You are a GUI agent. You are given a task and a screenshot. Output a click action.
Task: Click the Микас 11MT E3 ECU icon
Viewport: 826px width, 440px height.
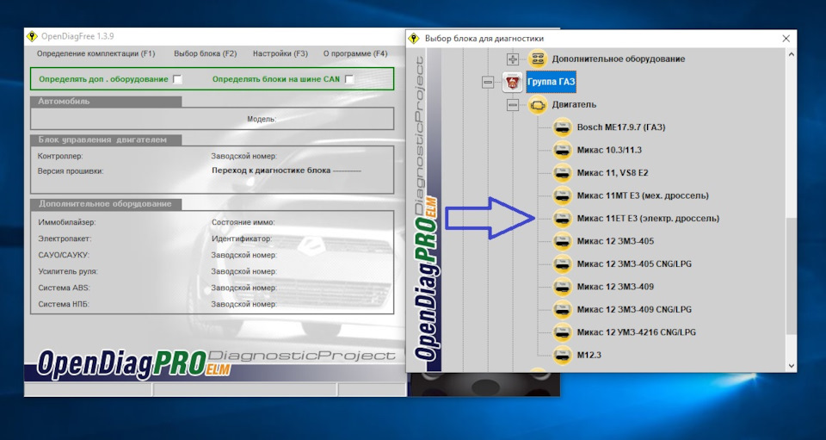[562, 195]
